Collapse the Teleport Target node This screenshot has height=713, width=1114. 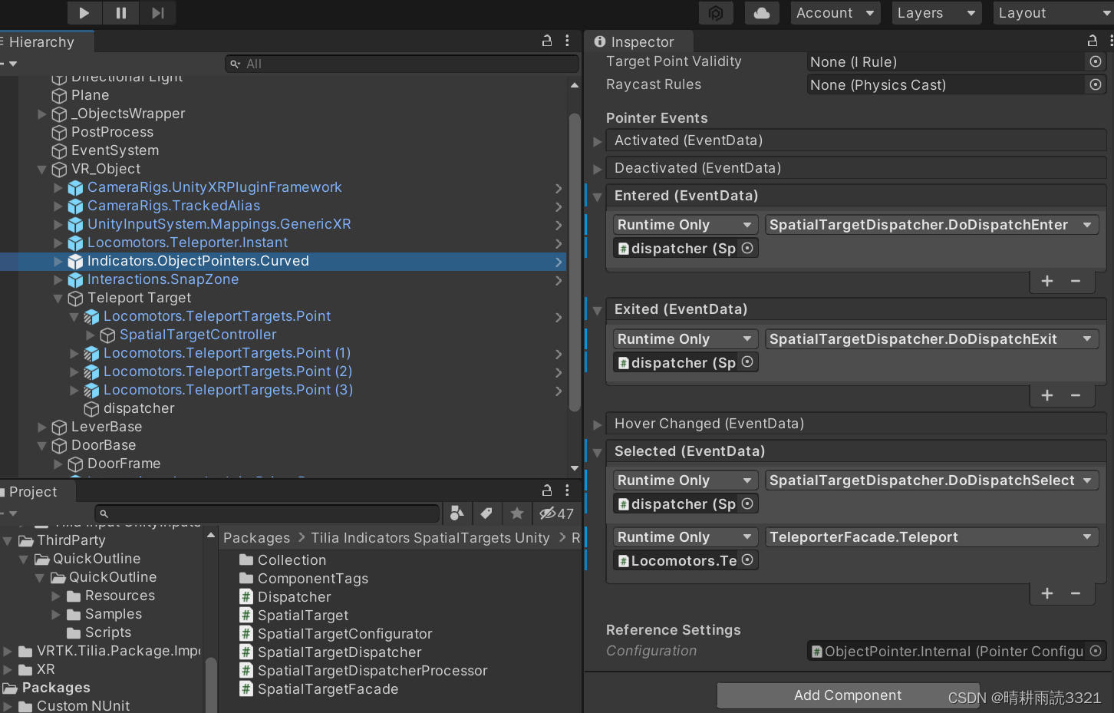pos(58,298)
